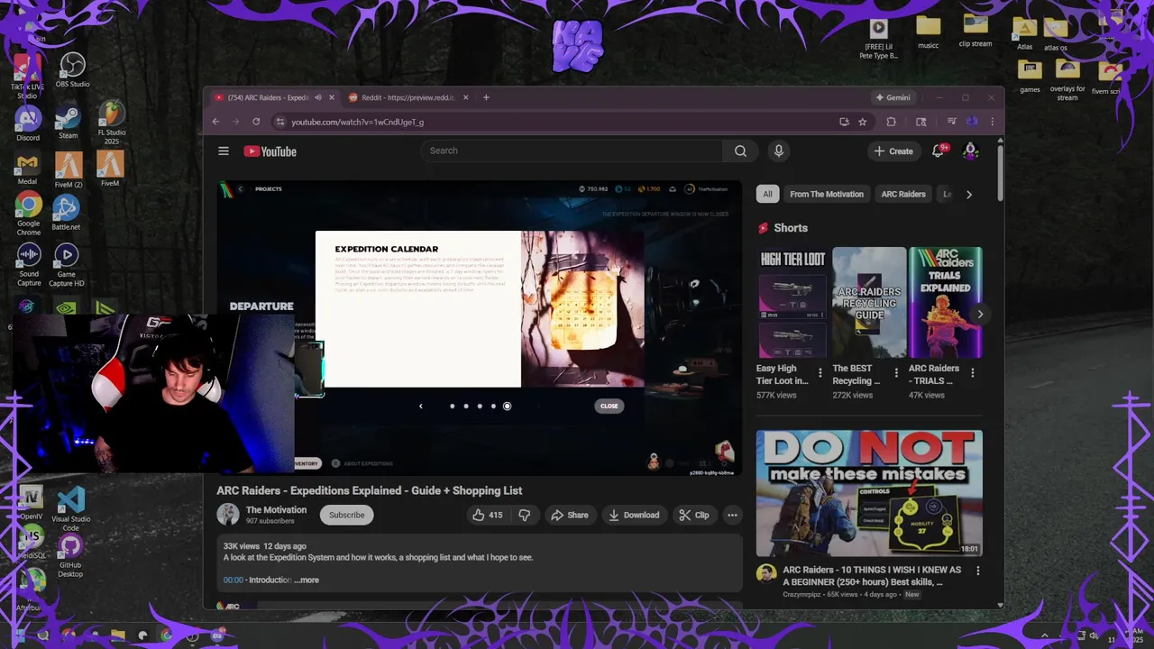The width and height of the screenshot is (1154, 649).
Task: Open options for Easy High Tier Loot short
Action: [820, 372]
